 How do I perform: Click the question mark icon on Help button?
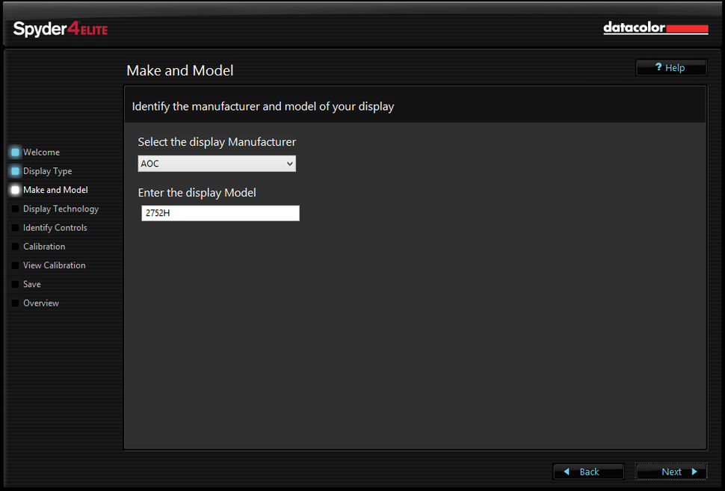(x=658, y=67)
